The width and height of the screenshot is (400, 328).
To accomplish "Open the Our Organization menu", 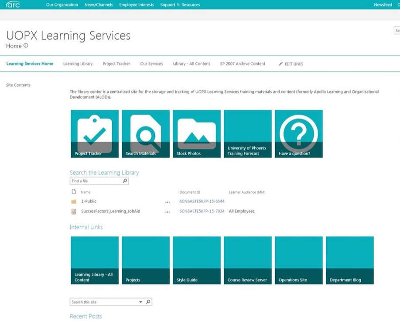I will click(x=62, y=5).
